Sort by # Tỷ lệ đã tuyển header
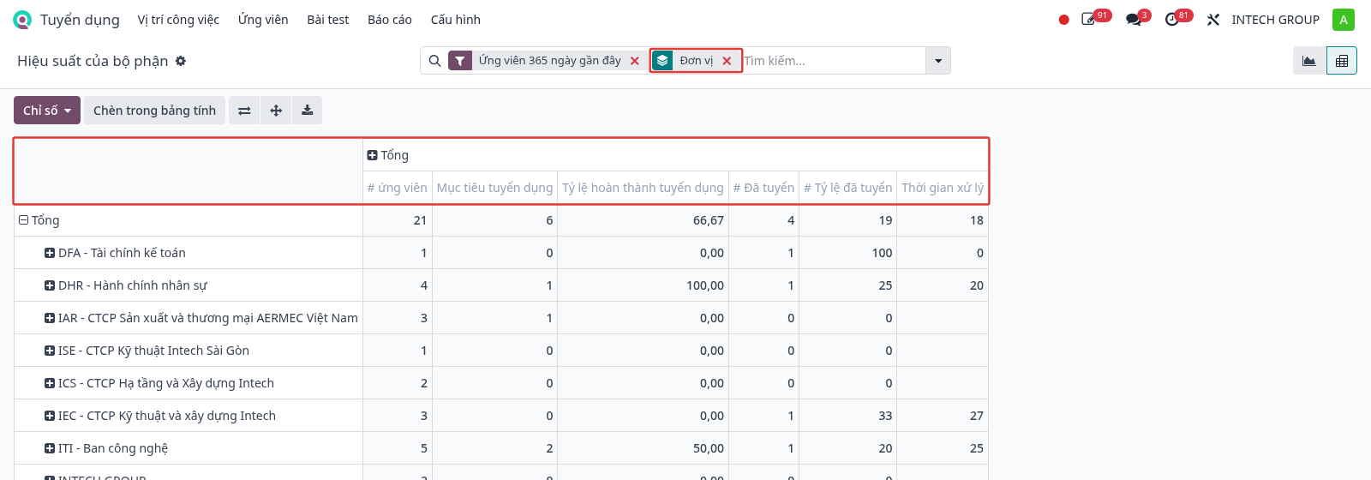Viewport: 1371px width, 480px height. pos(847,188)
